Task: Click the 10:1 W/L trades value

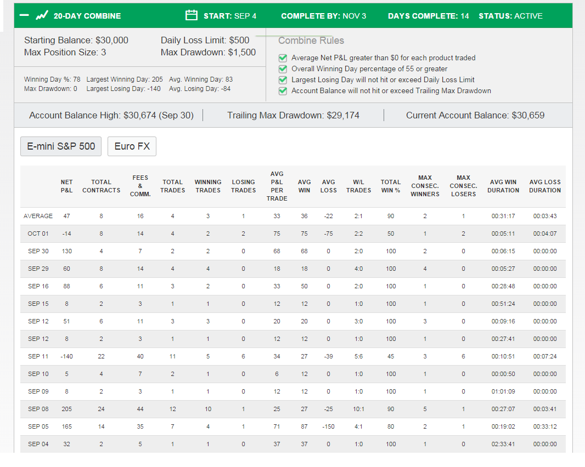Action: (358, 409)
